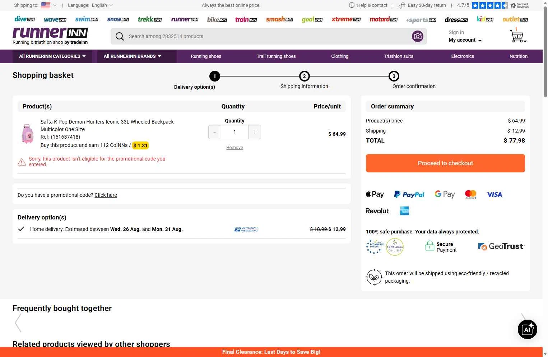
Task: Open the +sportsinn store logo
Action: coord(421,20)
